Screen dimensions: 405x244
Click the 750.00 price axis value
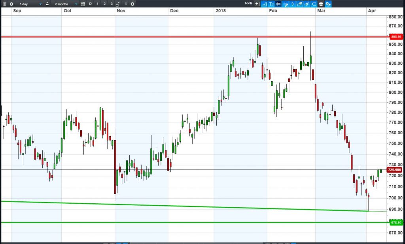click(x=396, y=143)
